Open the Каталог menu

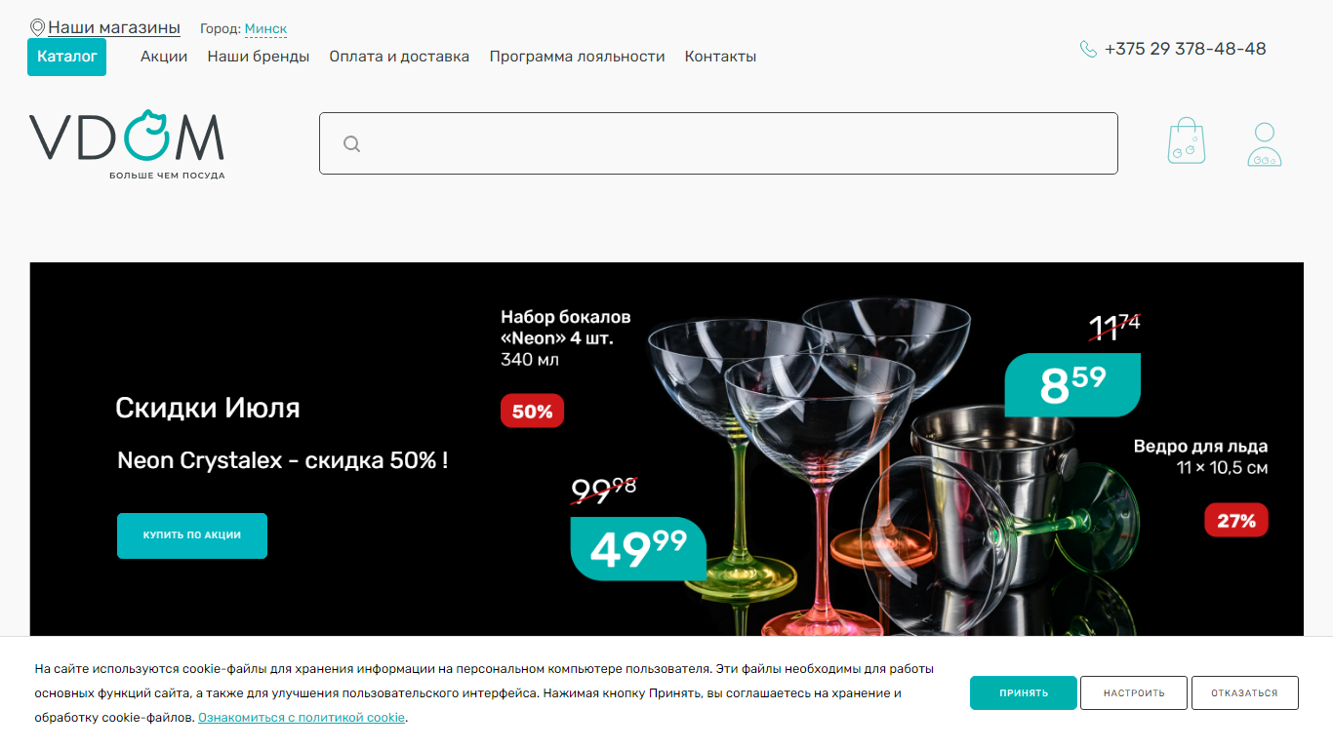click(67, 57)
